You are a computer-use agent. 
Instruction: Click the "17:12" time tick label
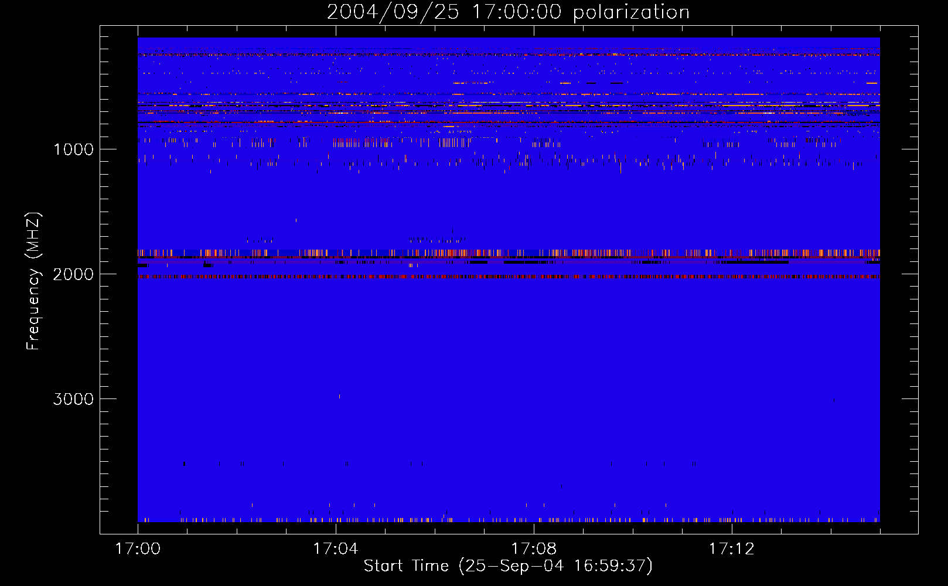pos(732,548)
